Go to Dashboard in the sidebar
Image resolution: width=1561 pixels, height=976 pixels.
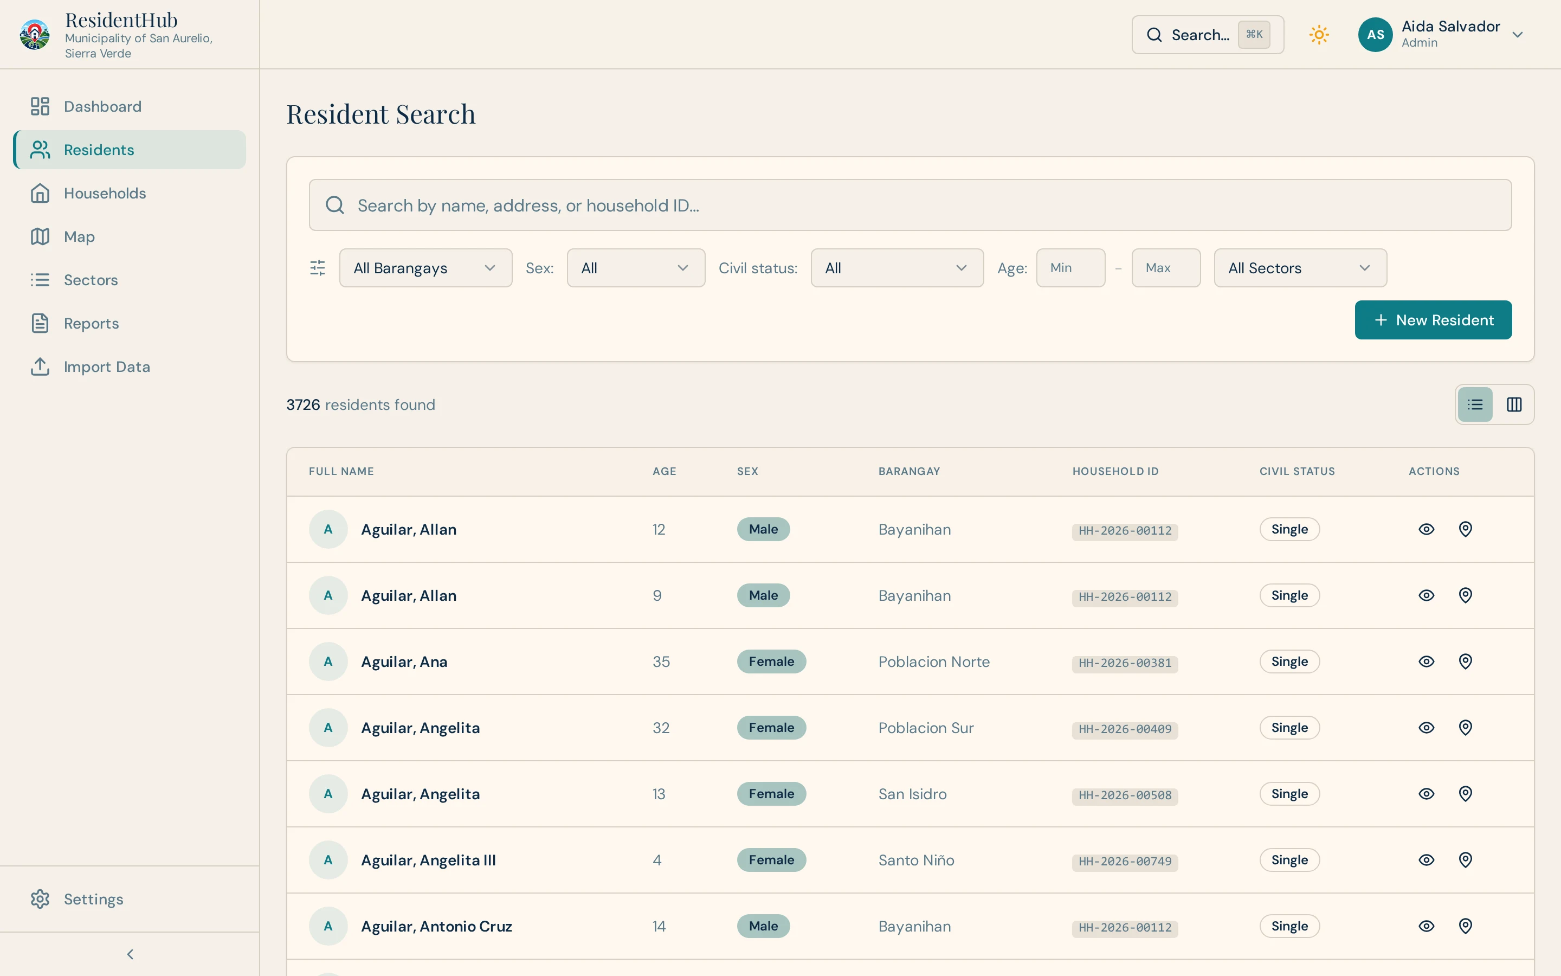pyautogui.click(x=130, y=106)
